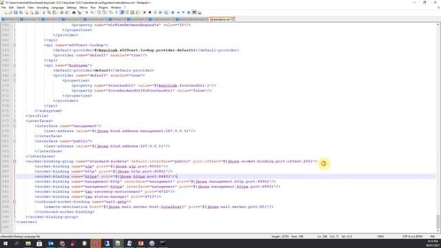
Task: Collapse the properties block under hostname
Action: click(x=14, y=81)
